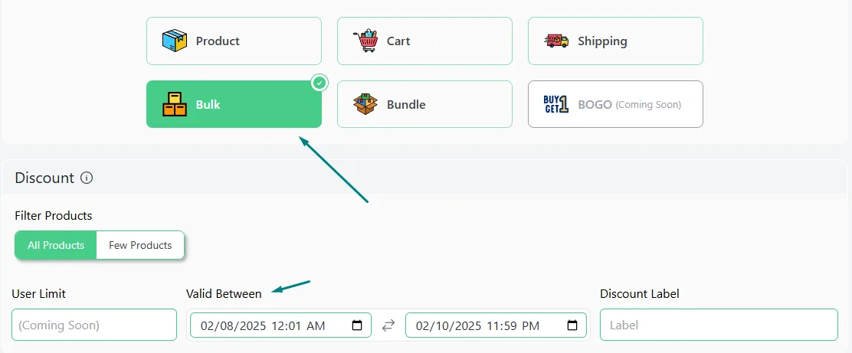Click the blue box Product icon

175,41
